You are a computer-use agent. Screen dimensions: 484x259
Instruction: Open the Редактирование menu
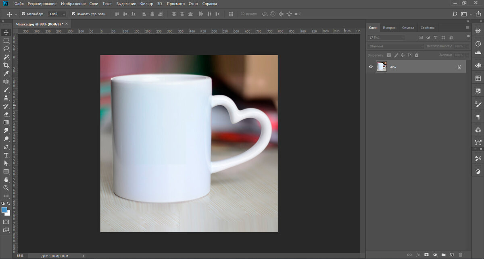click(42, 4)
